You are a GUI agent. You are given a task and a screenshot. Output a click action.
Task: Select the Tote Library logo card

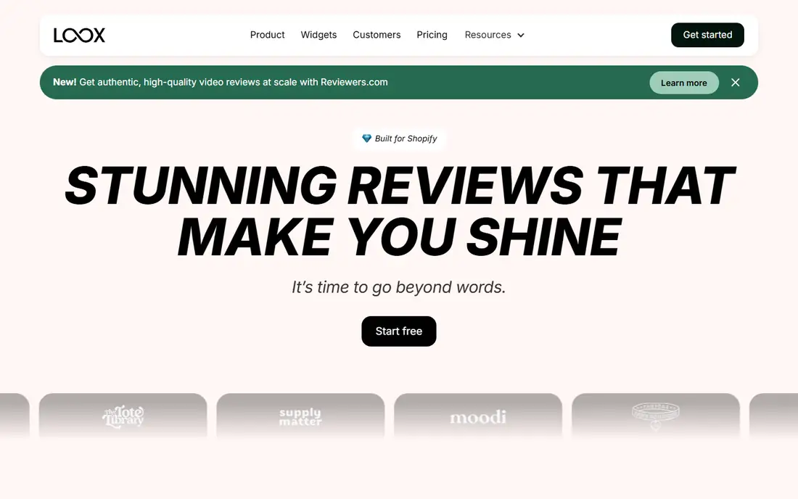coord(123,416)
